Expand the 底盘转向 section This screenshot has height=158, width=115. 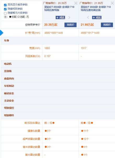pos(58,79)
